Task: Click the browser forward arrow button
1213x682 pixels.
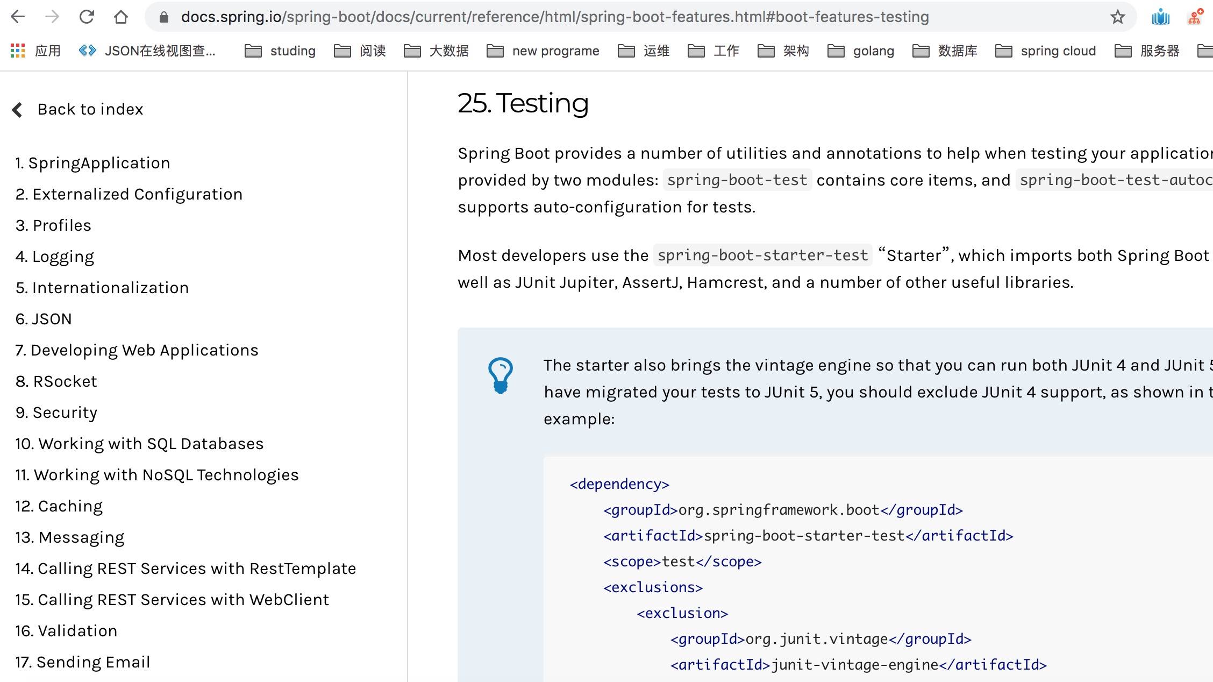Action: [52, 17]
